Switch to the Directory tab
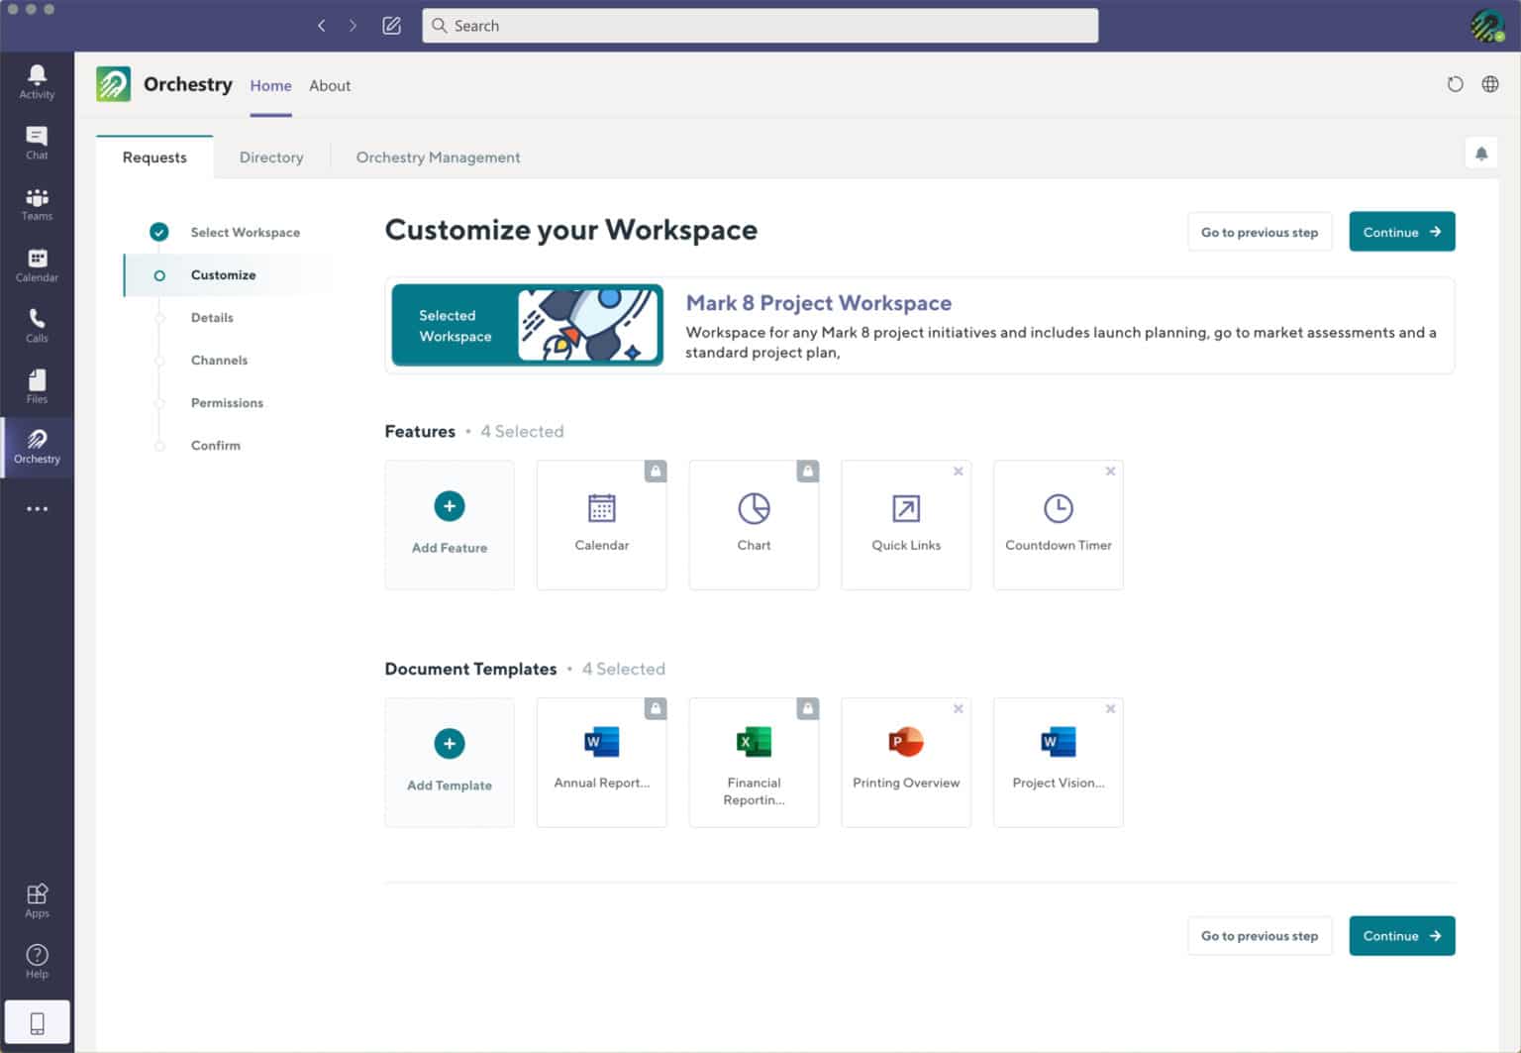Image resolution: width=1521 pixels, height=1053 pixels. 270,157
